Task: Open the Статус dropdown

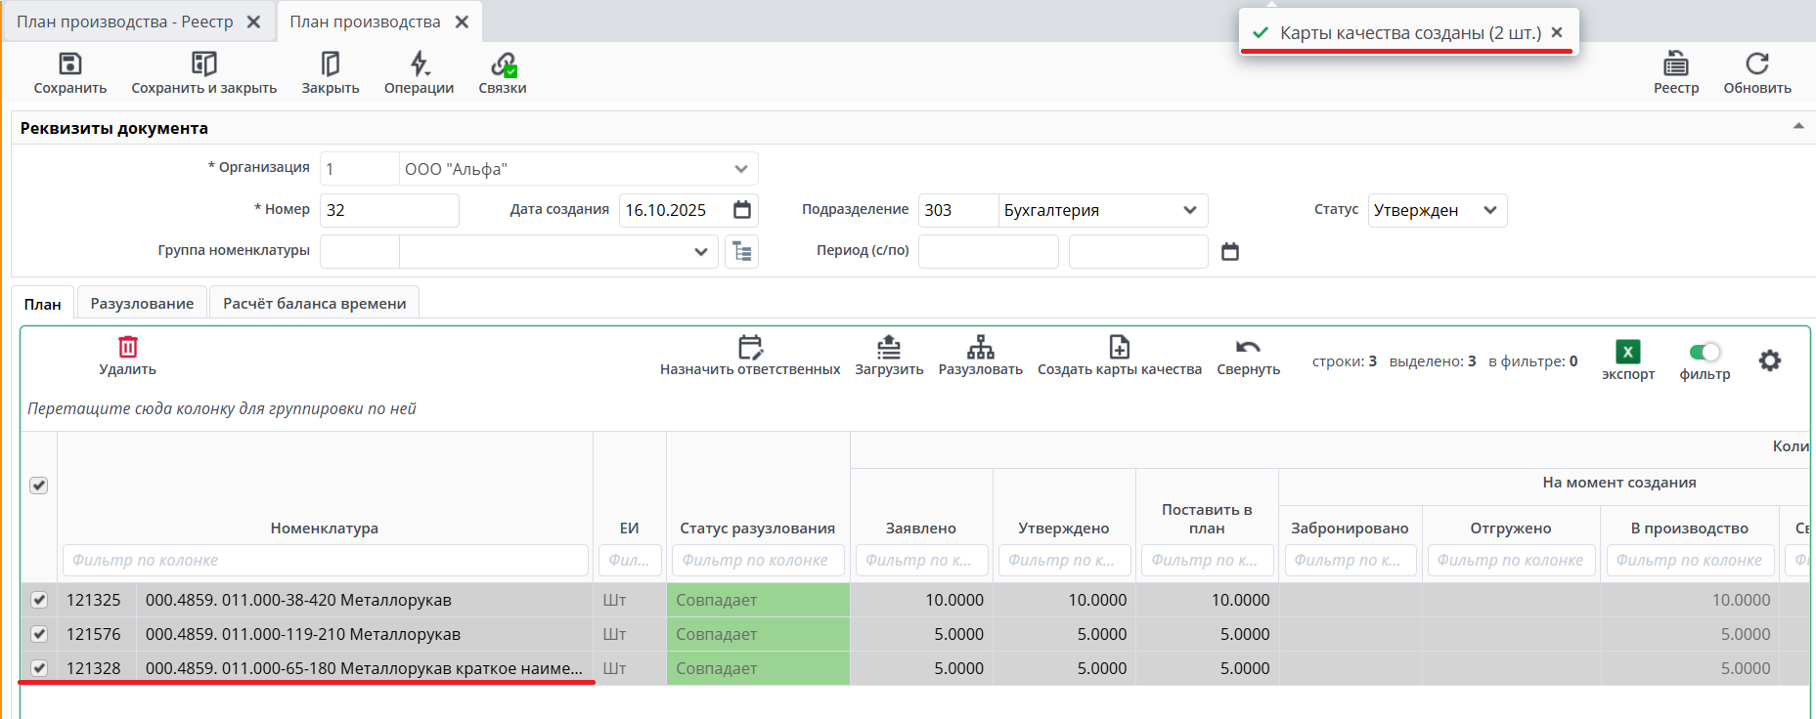Action: coord(1489,210)
